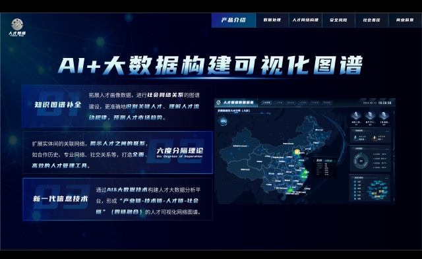This screenshot has width=422, height=259.
Task: Click the yellow female figure icon in gender panel
Action: [374, 138]
